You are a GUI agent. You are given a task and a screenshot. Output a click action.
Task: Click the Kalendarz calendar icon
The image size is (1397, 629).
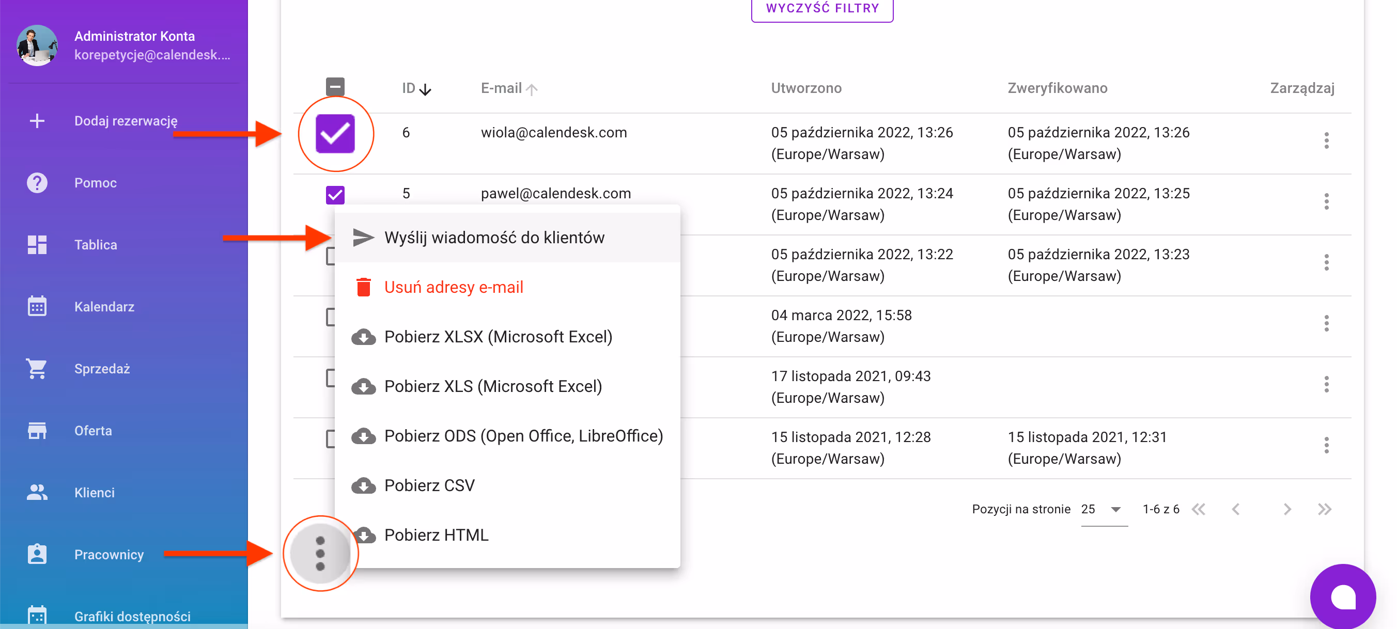pos(37,306)
